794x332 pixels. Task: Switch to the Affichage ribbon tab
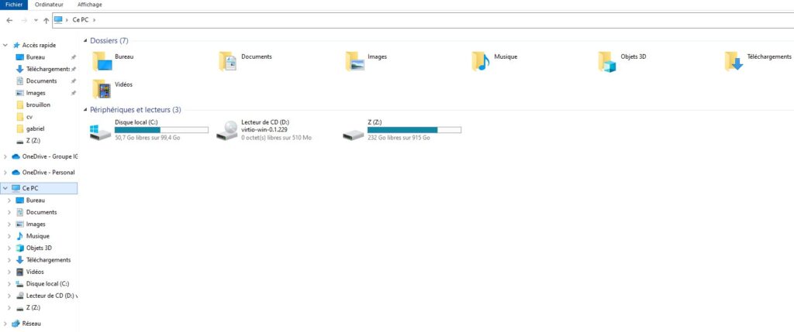[90, 5]
